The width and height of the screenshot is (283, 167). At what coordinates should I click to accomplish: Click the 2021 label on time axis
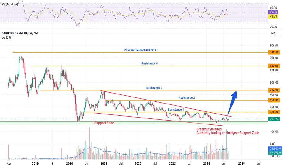pos(104,164)
